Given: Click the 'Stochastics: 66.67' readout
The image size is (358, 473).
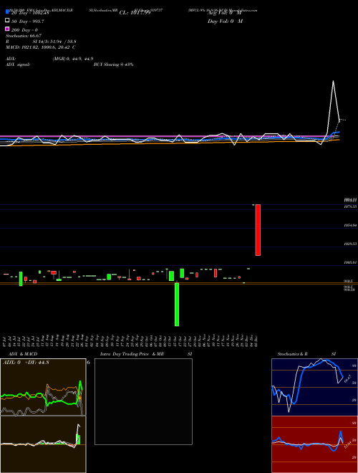Looking at the screenshot, I should (24, 36).
